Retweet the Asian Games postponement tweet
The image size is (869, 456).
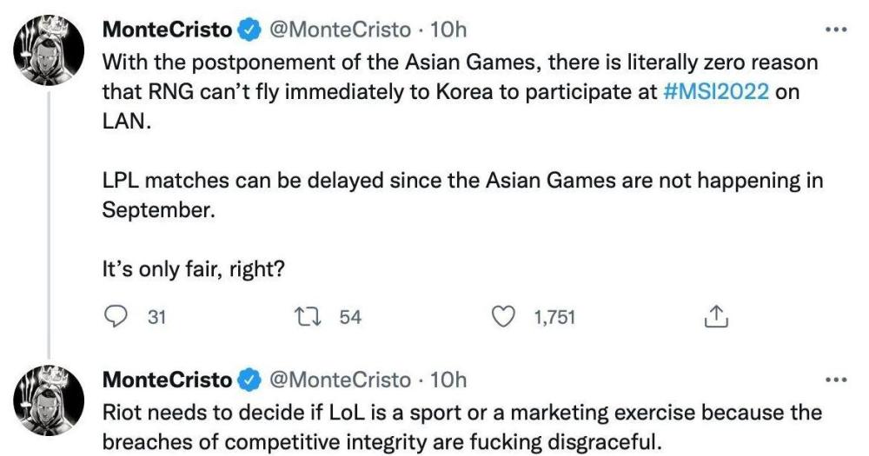click(x=309, y=318)
